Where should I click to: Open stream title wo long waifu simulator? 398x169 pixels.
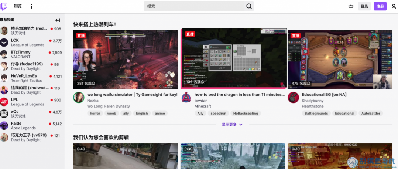[132, 95]
